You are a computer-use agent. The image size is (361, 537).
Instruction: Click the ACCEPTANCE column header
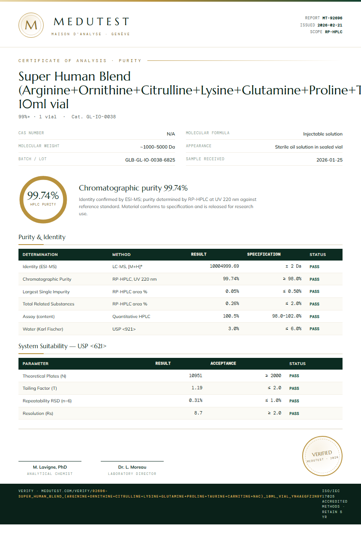pyautogui.click(x=223, y=363)
